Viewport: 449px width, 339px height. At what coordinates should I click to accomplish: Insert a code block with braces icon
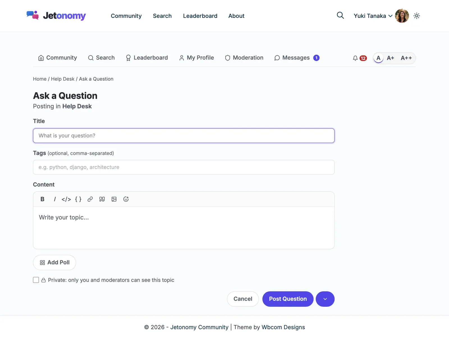78,199
